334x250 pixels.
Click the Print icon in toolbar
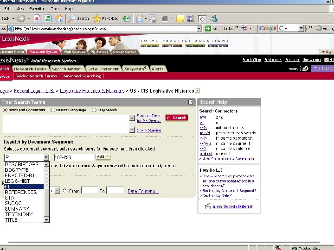pyautogui.click(x=153, y=19)
